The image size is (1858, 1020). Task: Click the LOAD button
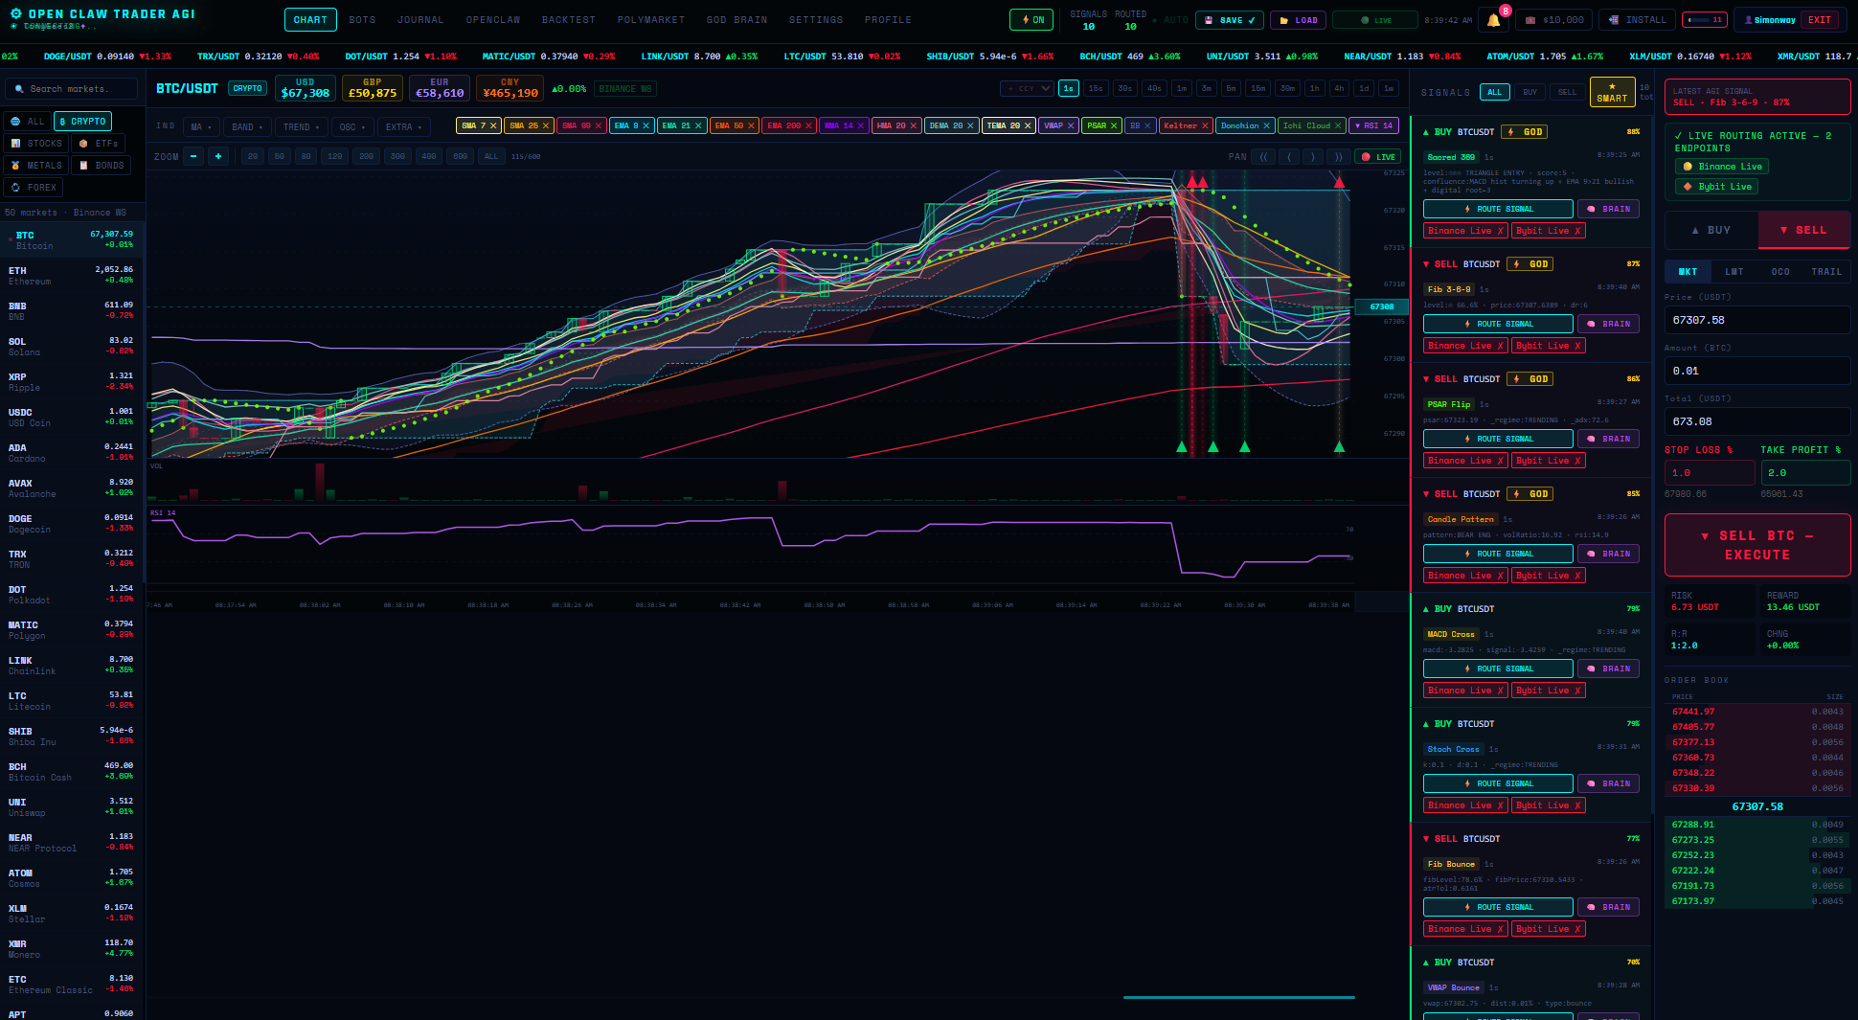coord(1298,20)
